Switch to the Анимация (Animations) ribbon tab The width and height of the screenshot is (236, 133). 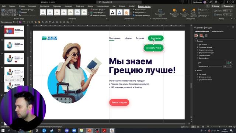[68, 6]
